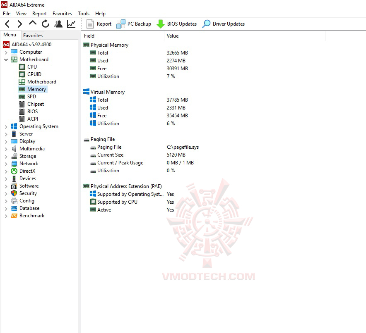Image resolution: width=366 pixels, height=333 pixels.
Task: Open Chipset in the tree
Action: [36, 104]
